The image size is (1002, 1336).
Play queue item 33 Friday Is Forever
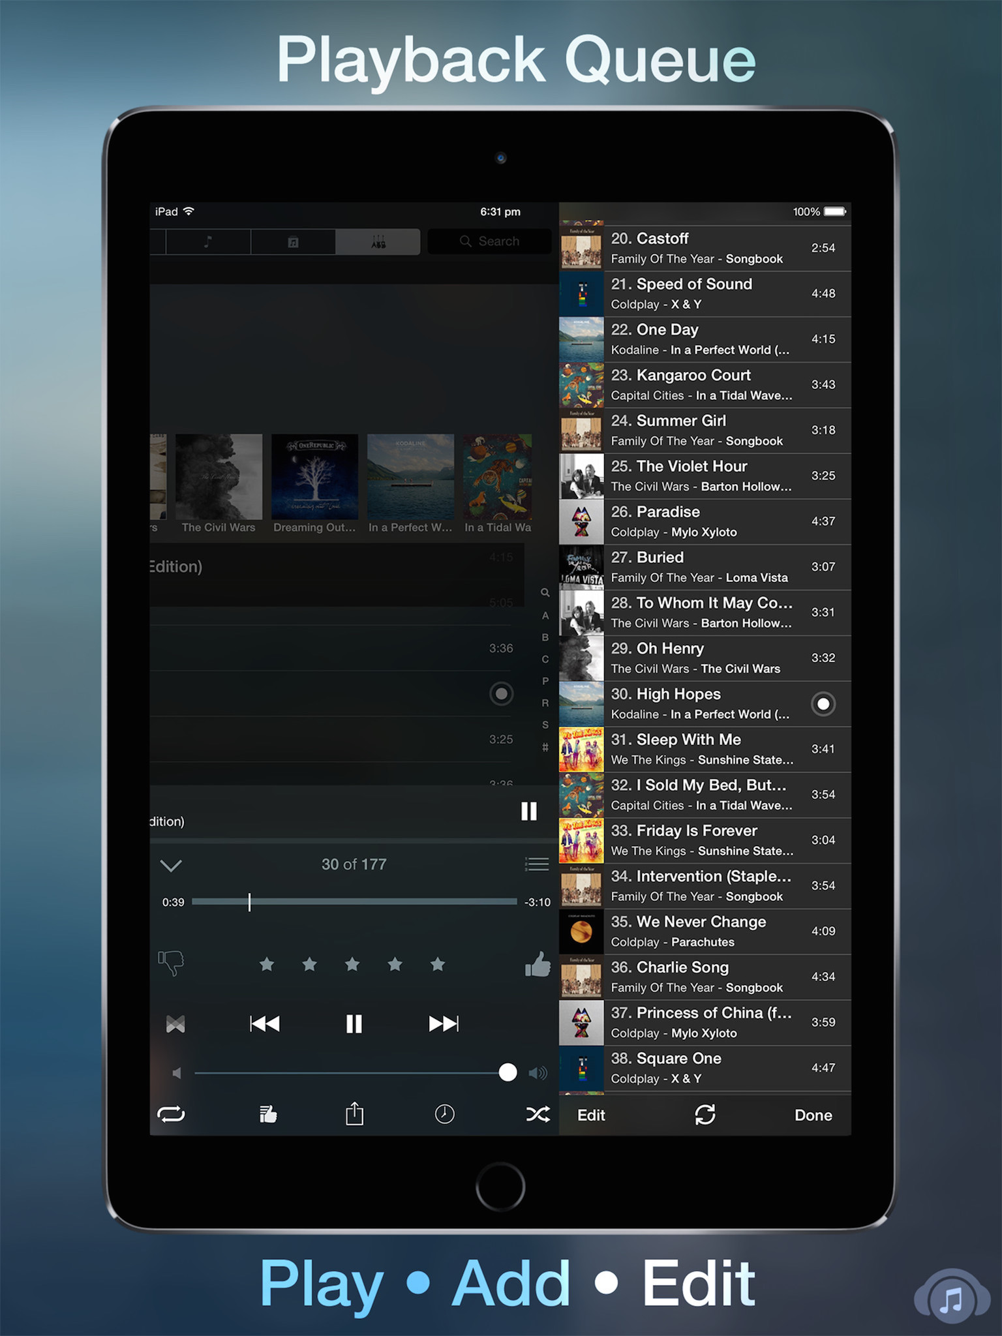705,841
